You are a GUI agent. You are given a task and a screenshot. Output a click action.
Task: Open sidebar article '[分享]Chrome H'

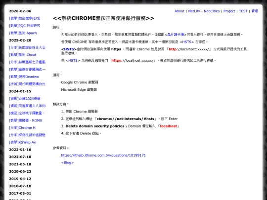22,128
